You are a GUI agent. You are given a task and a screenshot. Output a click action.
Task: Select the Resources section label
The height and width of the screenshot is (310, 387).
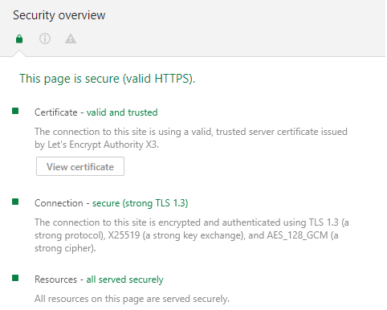(55, 279)
